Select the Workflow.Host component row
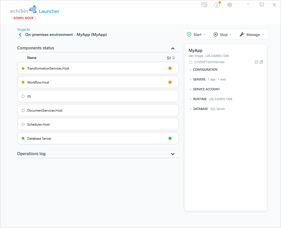 [x=98, y=82]
